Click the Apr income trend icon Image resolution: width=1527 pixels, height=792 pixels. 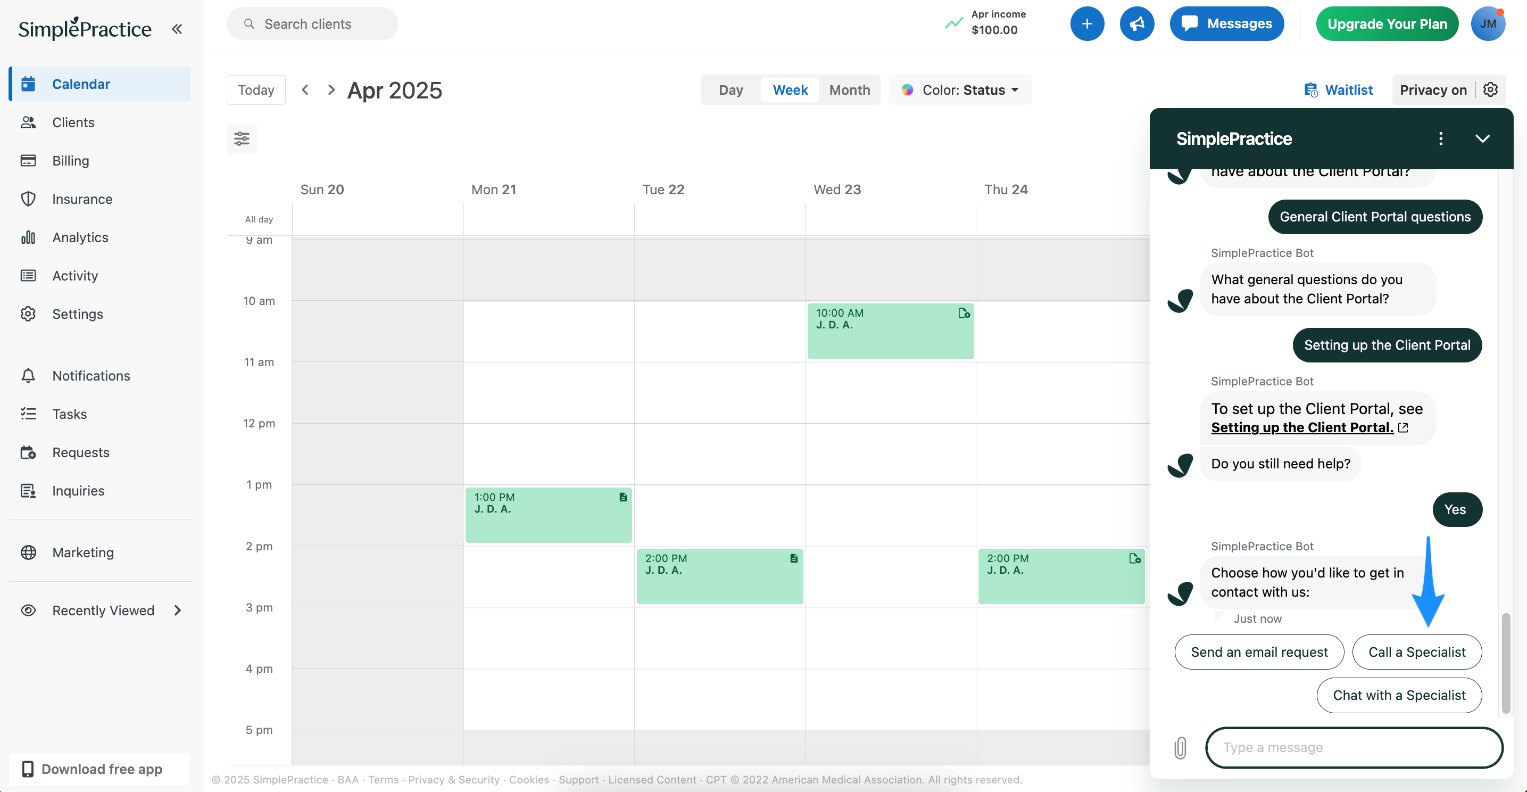[953, 23]
